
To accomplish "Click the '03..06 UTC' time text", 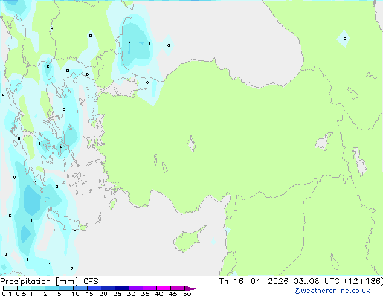I will [317, 282].
